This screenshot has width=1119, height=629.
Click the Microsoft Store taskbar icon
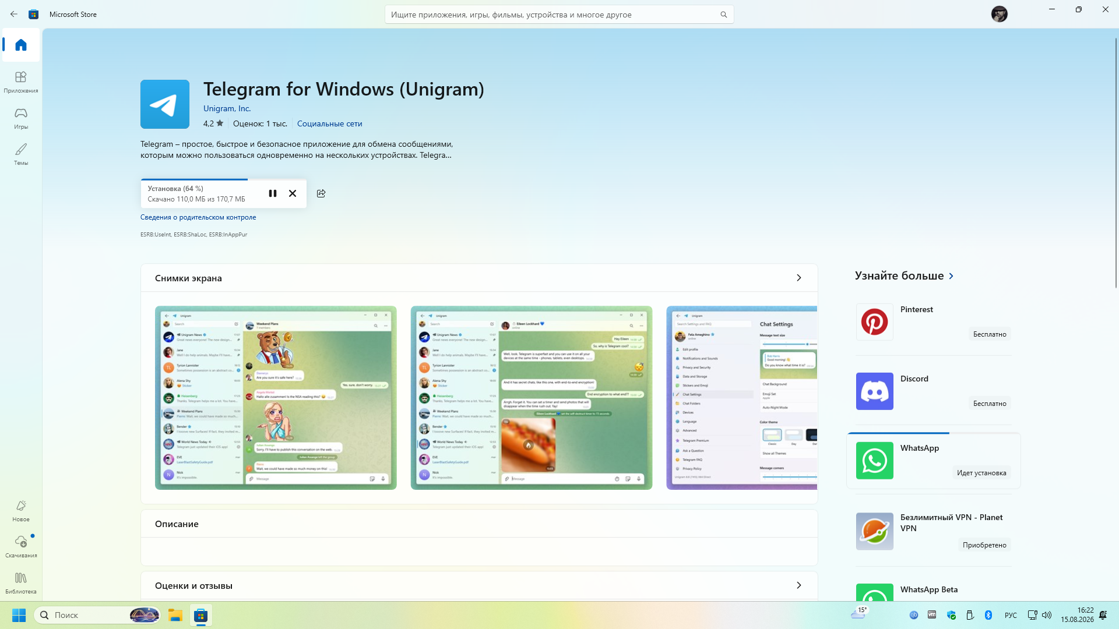(201, 615)
